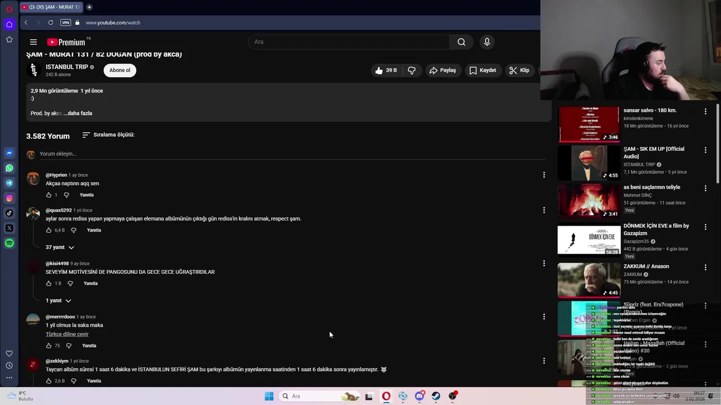This screenshot has width=721, height=405.
Task: Open Discord from the taskbar
Action: tap(420, 396)
